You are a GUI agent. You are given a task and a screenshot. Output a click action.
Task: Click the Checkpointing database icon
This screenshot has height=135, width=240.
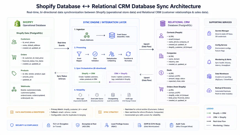113,95
